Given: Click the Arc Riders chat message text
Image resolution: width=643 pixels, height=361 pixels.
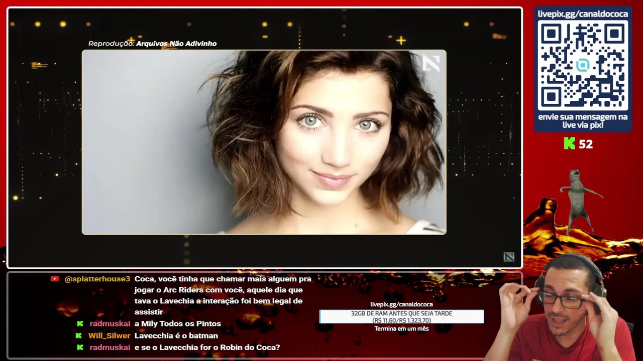Looking at the screenshot, I should coord(223,296).
